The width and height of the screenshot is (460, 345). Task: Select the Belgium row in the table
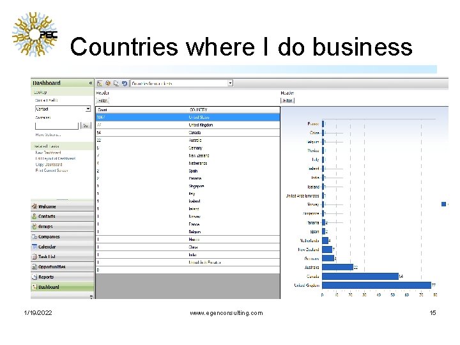point(188,232)
